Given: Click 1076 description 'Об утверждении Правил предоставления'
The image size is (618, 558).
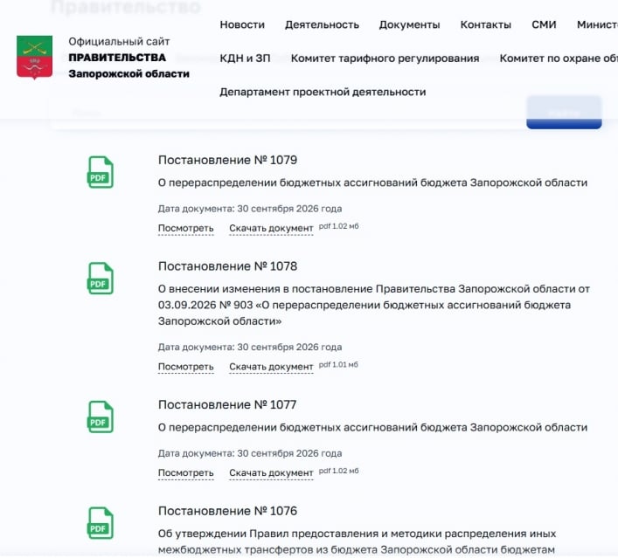Looking at the screenshot, I should tap(357, 541).
